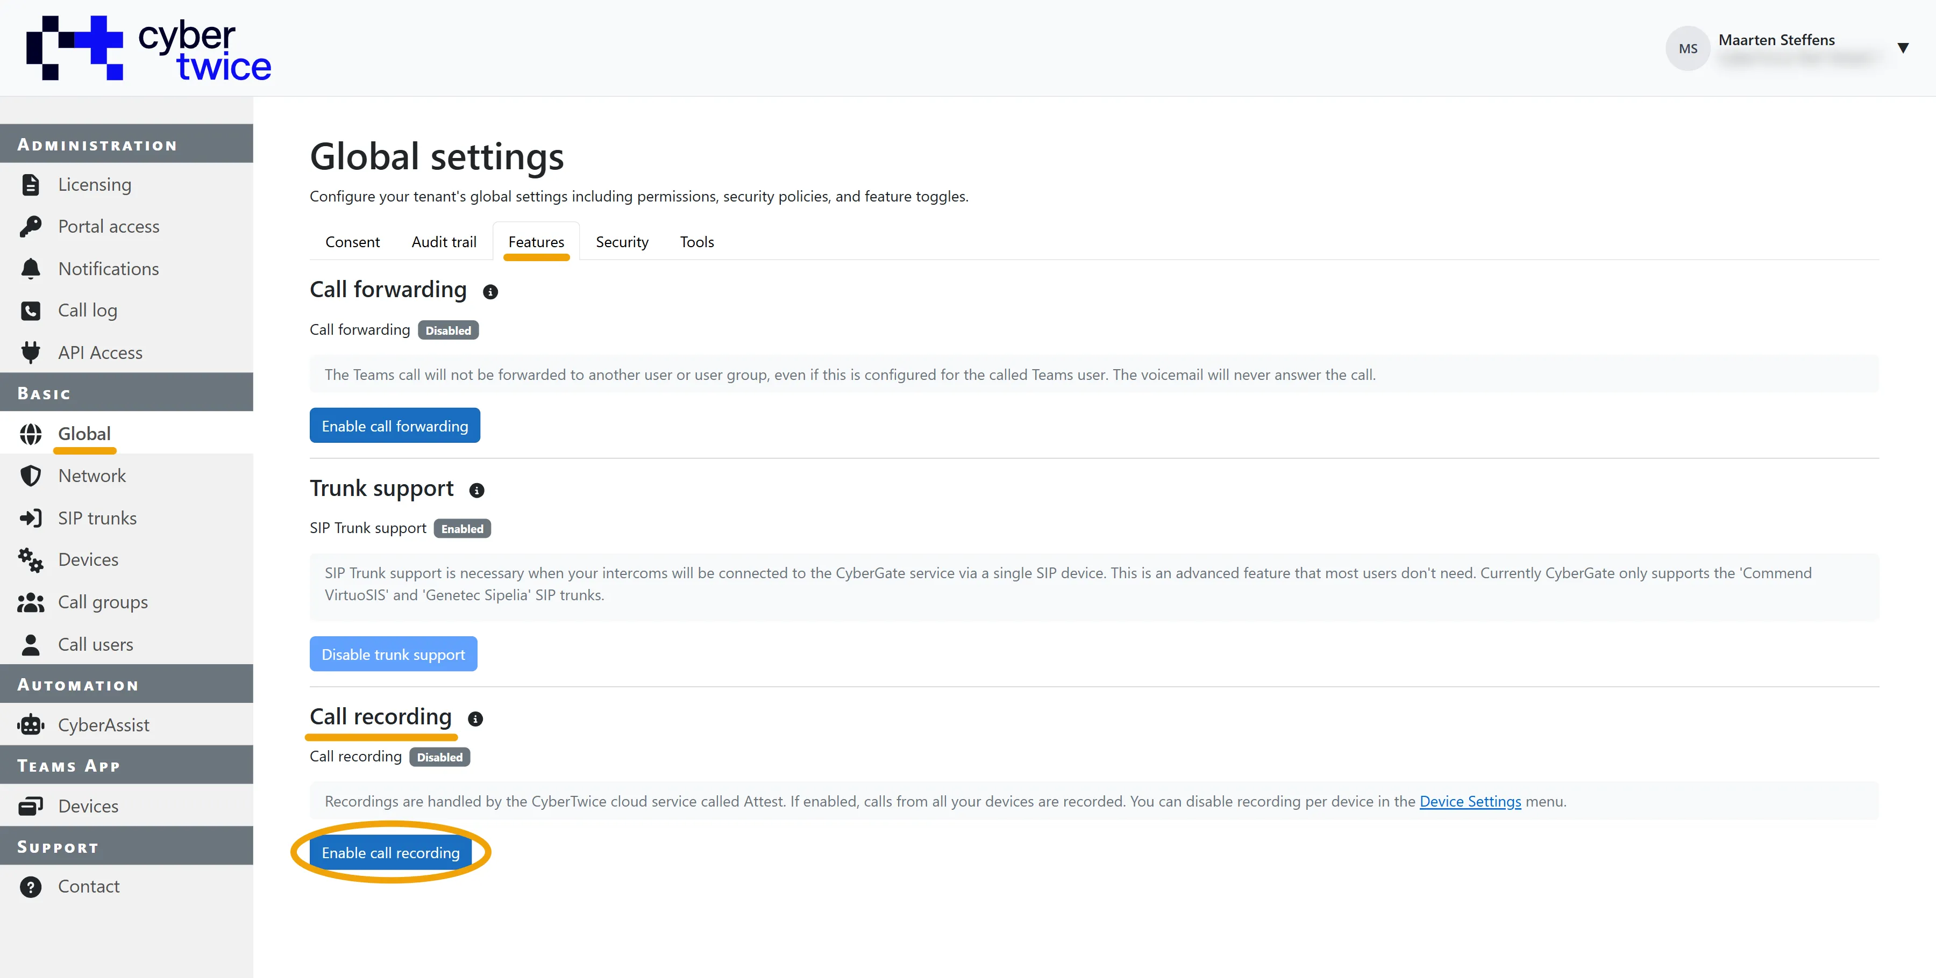Switch to the Security tab
The height and width of the screenshot is (978, 1936).
click(x=622, y=242)
